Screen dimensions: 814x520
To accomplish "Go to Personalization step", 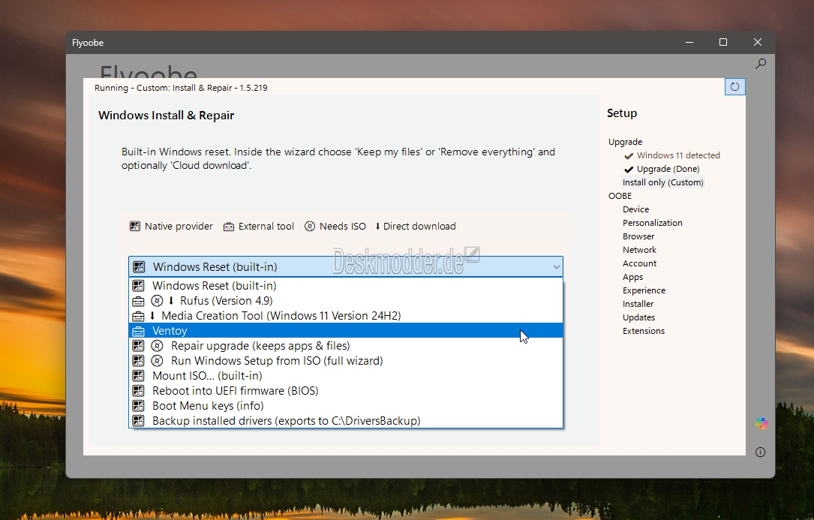I will pos(653,223).
